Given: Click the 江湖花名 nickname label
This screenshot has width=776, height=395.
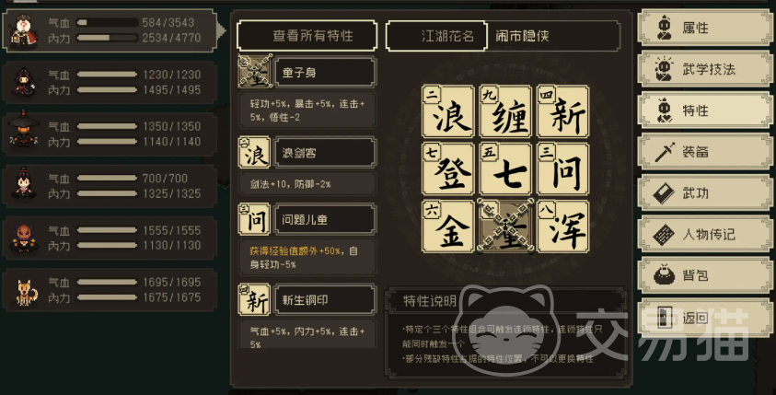Looking at the screenshot, I should click(447, 36).
